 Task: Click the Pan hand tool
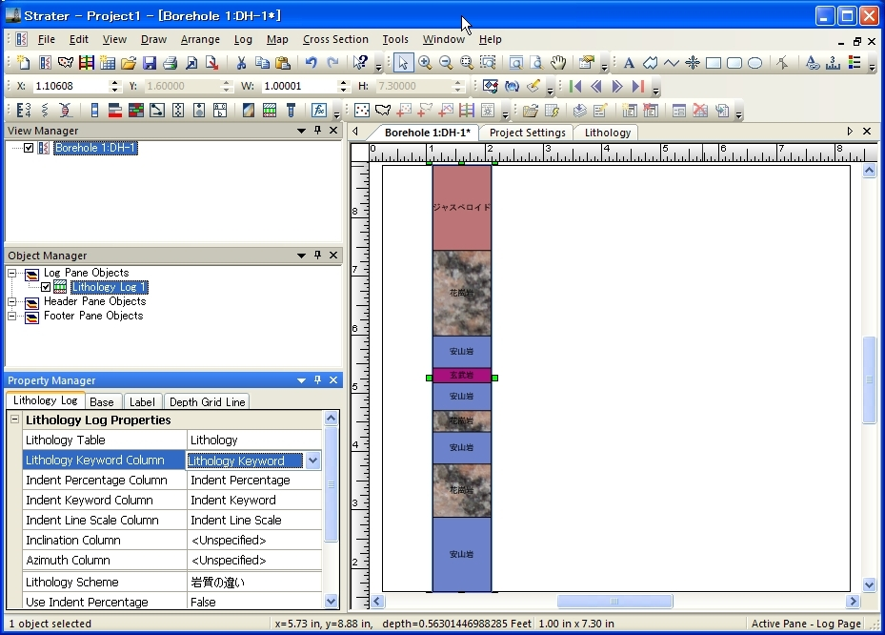click(x=558, y=63)
